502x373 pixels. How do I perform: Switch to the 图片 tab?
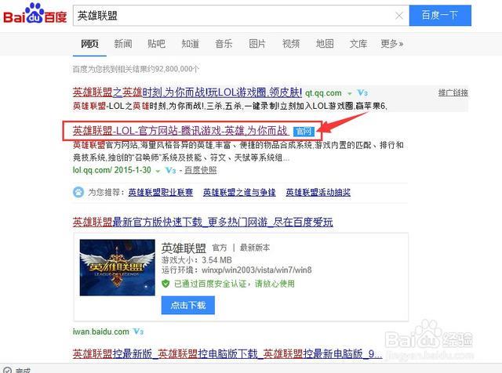point(257,44)
